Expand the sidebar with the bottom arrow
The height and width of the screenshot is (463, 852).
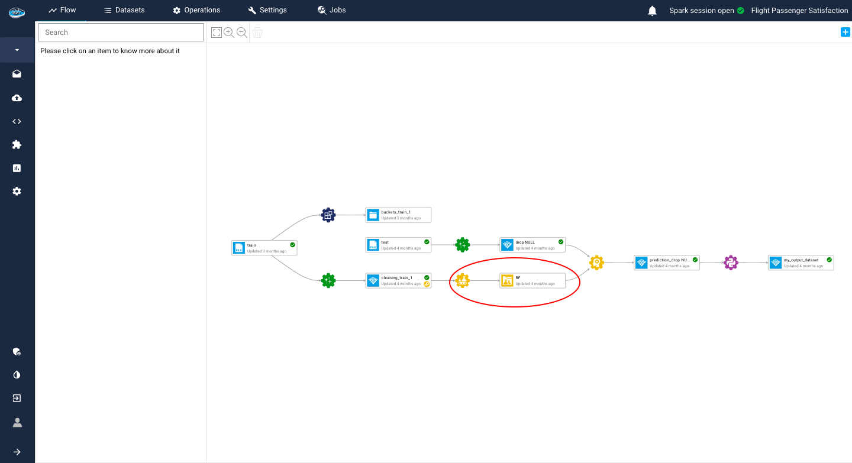click(17, 452)
